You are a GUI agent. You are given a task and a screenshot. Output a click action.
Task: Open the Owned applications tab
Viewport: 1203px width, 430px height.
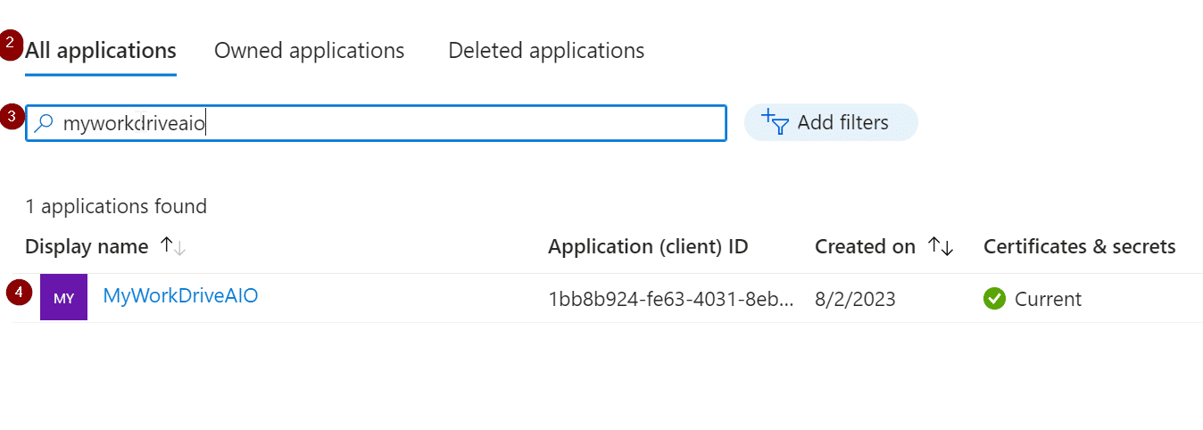click(309, 51)
